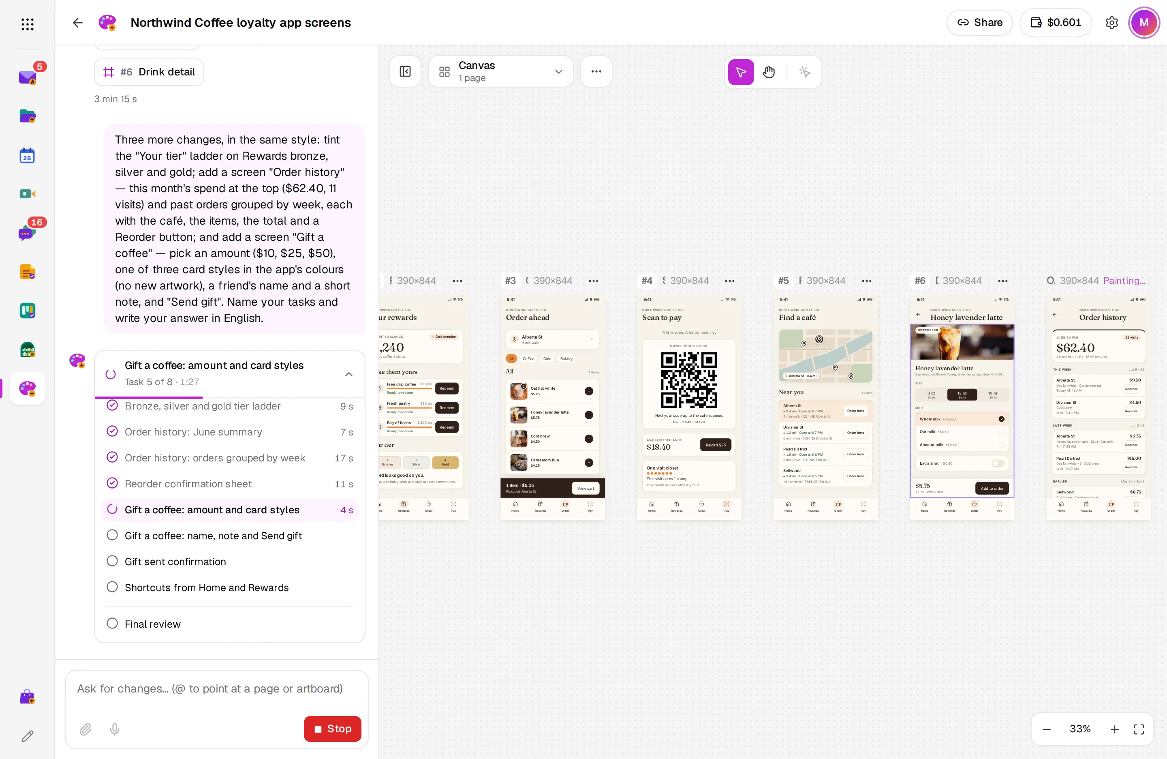The width and height of the screenshot is (1167, 759).
Task: Select Gift a coffee: name, note task
Action: (x=229, y=536)
